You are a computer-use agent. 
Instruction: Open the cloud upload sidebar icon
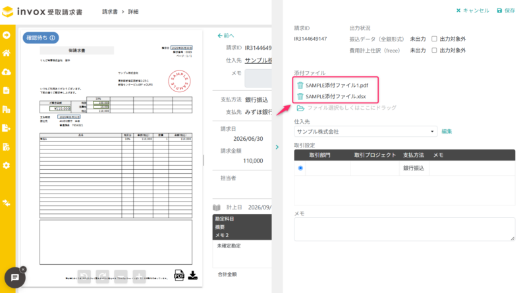pyautogui.click(x=7, y=72)
